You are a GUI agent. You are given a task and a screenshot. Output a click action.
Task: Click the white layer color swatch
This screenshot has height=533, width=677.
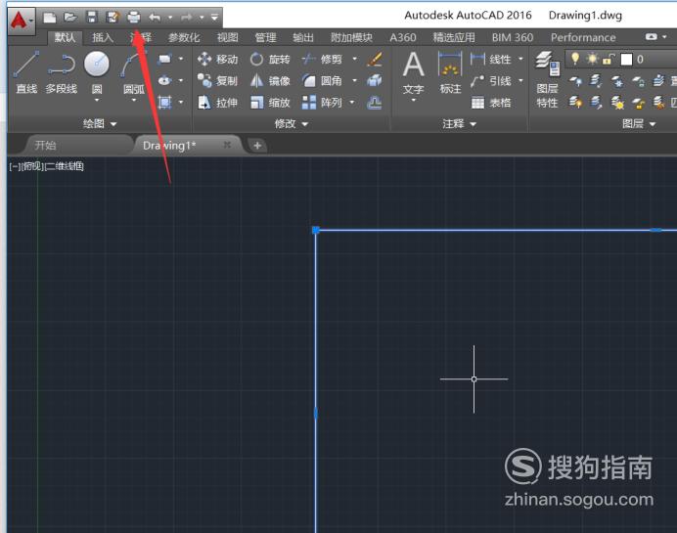click(626, 59)
